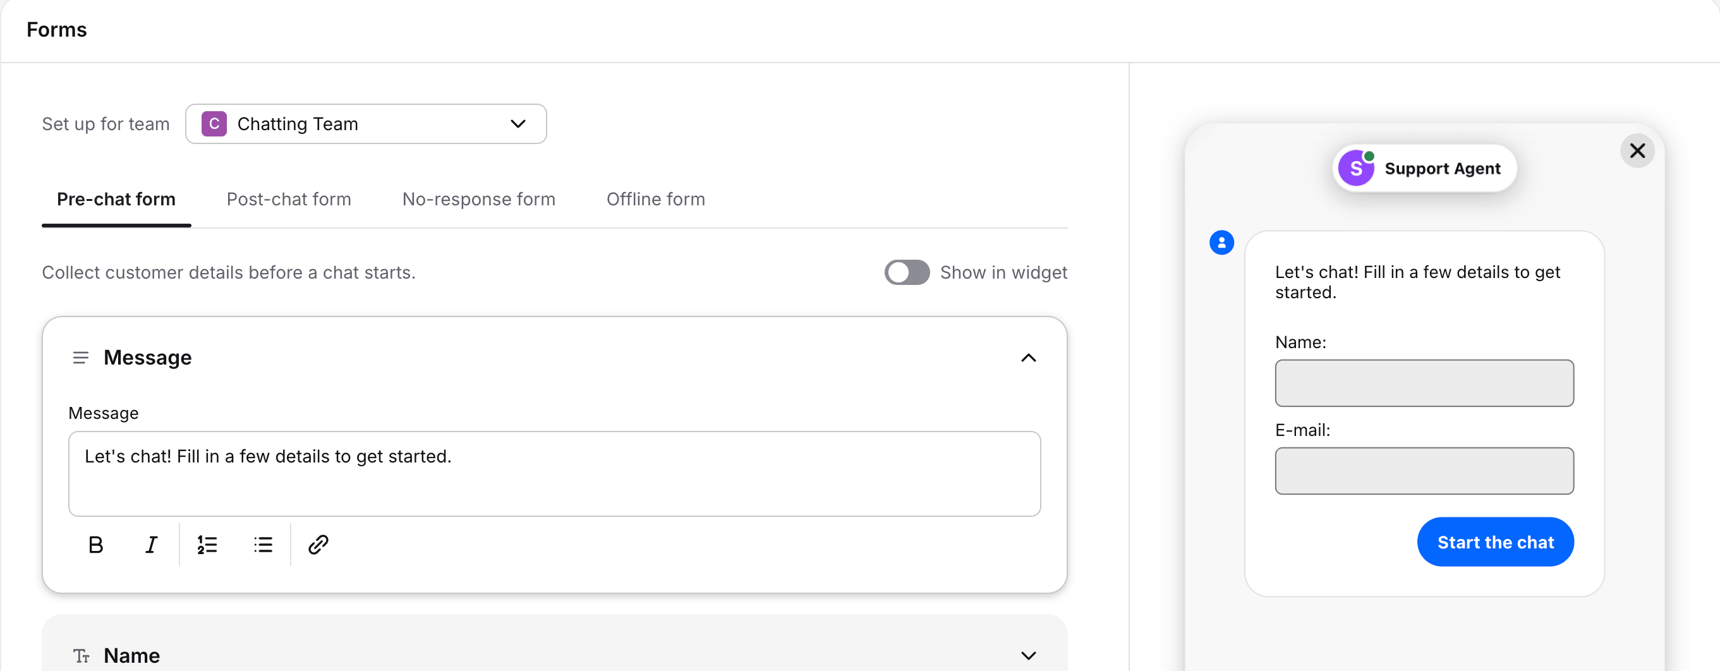Image resolution: width=1720 pixels, height=671 pixels.
Task: Click 'Collect customer details before a chat starts.' text
Action: pos(228,272)
